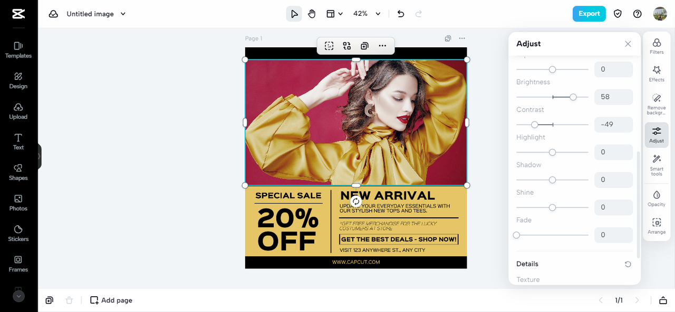Open more options in floating toolbar
The image size is (675, 312).
tap(382, 46)
